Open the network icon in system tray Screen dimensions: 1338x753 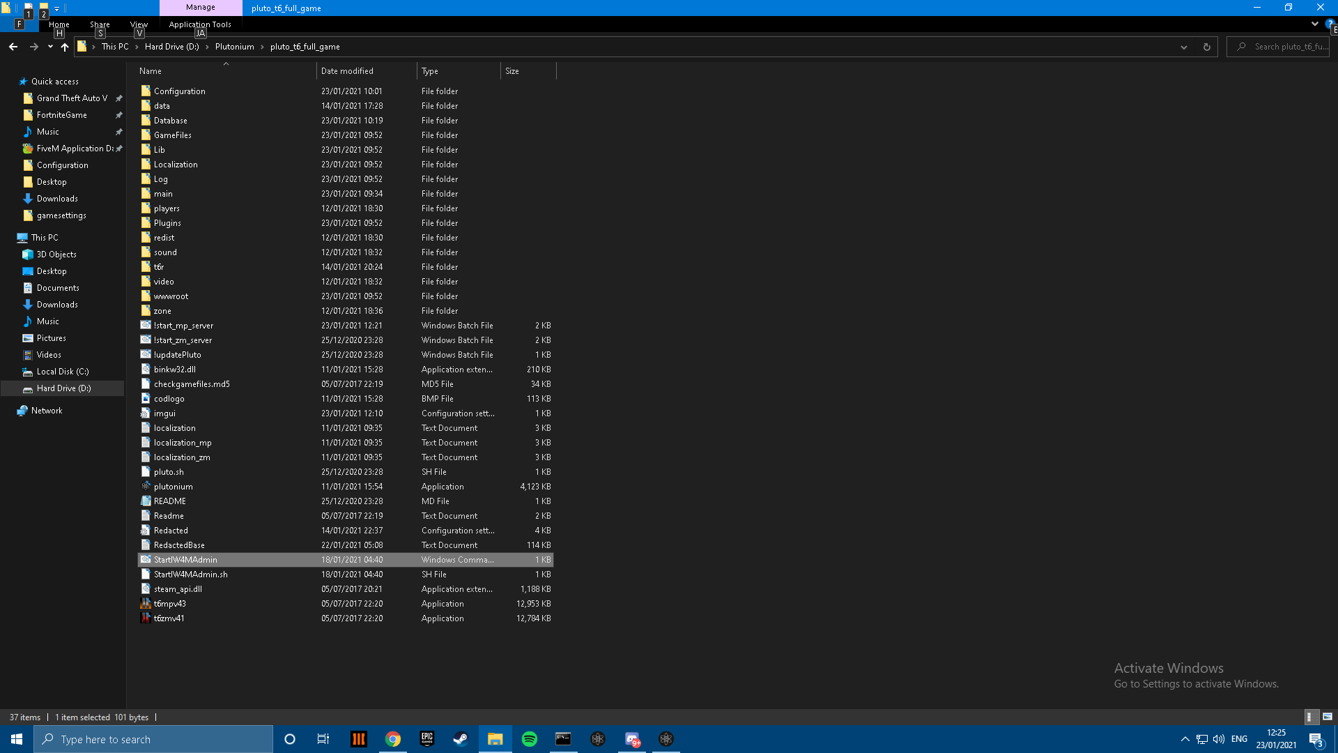1202,739
